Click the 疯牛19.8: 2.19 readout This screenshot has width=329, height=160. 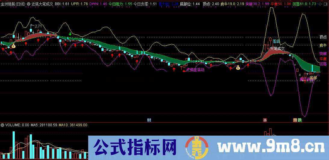(x=232, y=4)
